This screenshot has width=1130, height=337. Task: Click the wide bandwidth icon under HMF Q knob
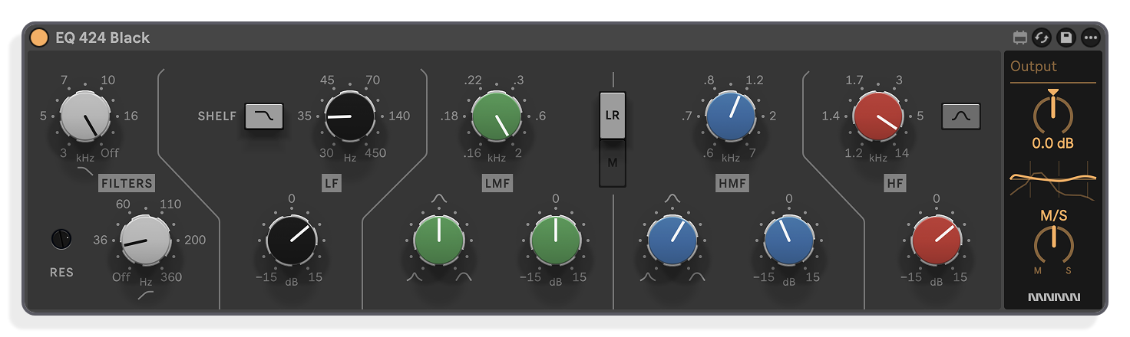697,277
